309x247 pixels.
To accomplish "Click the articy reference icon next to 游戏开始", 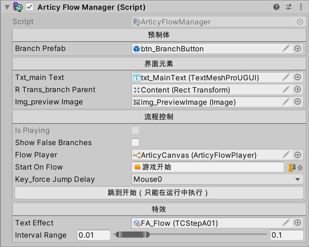I will pyautogui.click(x=292, y=168).
